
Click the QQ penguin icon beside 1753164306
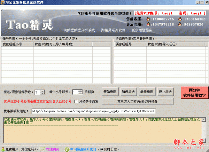tap(180, 19)
